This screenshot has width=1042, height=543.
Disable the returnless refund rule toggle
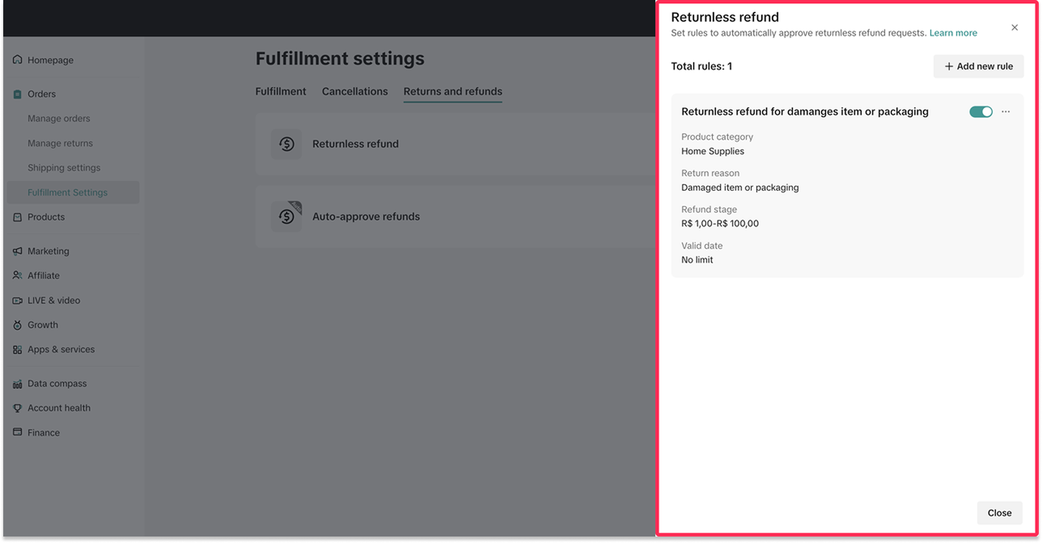[981, 112]
